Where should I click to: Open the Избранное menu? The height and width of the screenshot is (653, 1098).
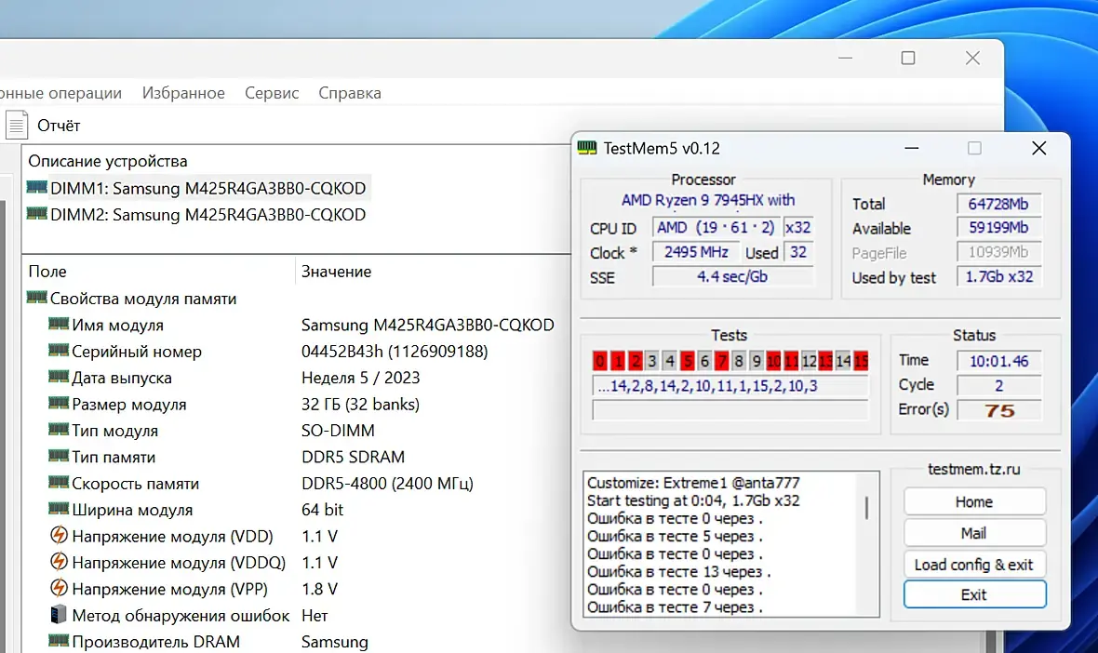coord(183,93)
